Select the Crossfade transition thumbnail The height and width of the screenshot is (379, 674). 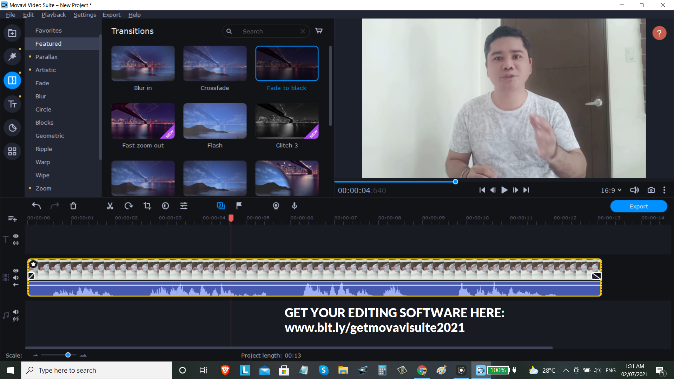[x=215, y=64]
